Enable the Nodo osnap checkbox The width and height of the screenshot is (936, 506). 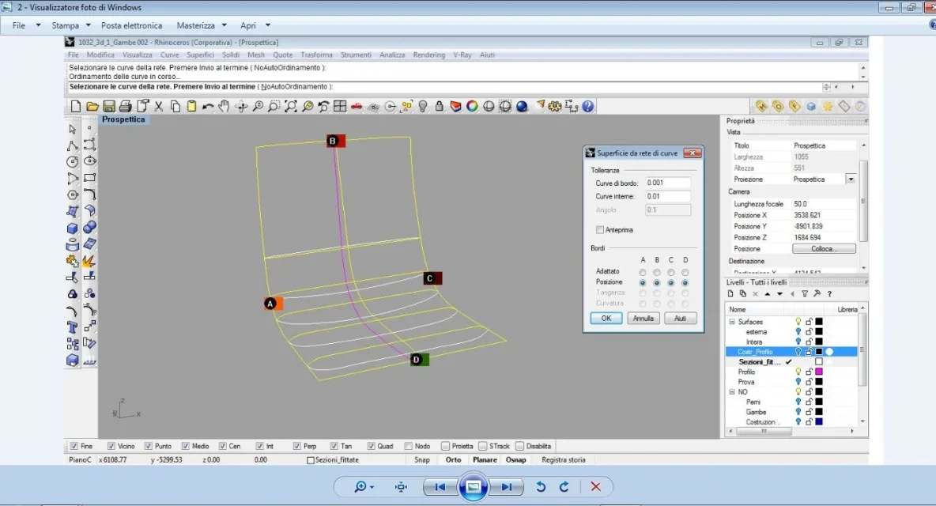click(x=408, y=446)
